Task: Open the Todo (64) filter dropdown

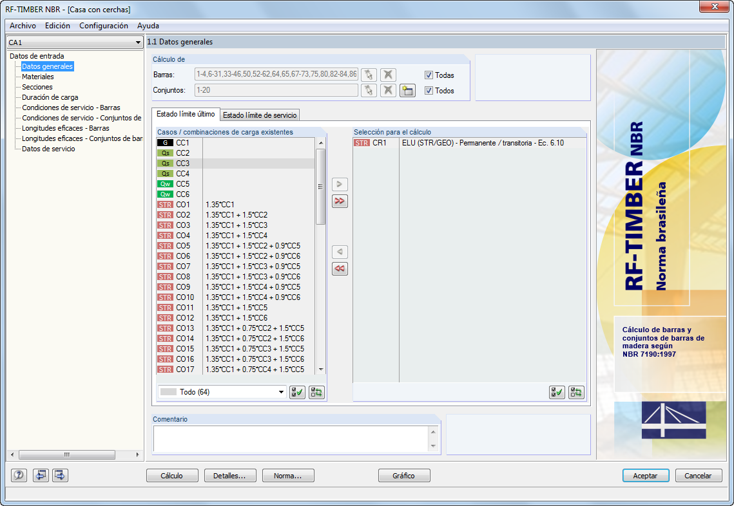Action: (280, 392)
